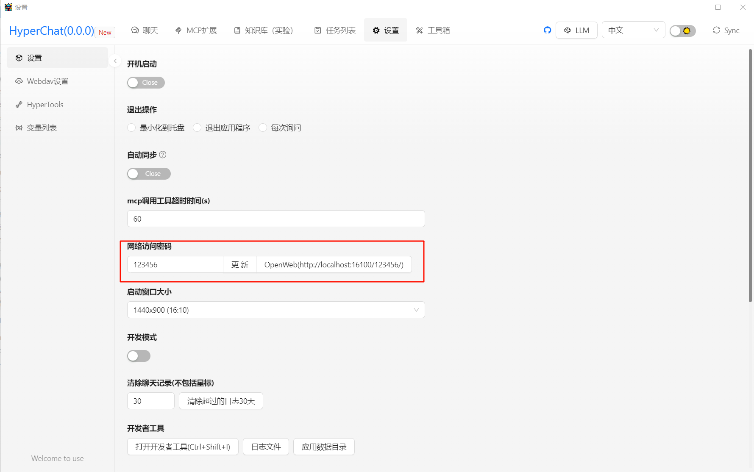This screenshot has width=754, height=472.
Task: Collapse the sidebar with the chevron arrow
Action: click(115, 61)
